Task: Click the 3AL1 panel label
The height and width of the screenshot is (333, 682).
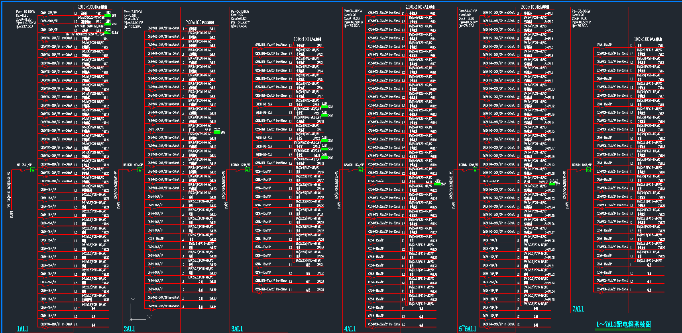Action: click(x=237, y=329)
